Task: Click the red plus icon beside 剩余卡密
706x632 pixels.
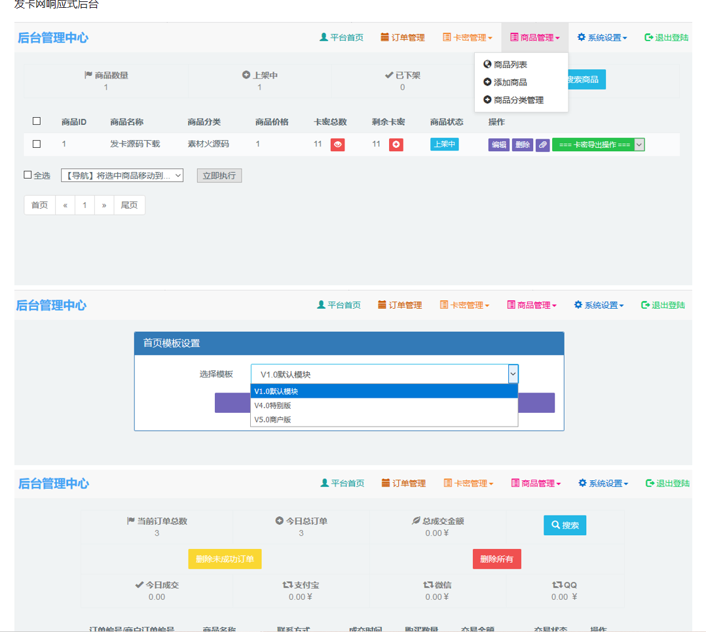Action: (396, 145)
